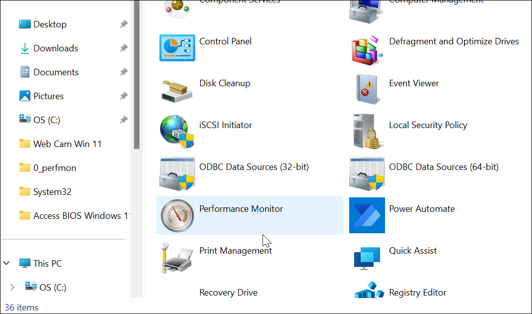The image size is (532, 314).
Task: Open the Registry Editor label
Action: tap(417, 293)
